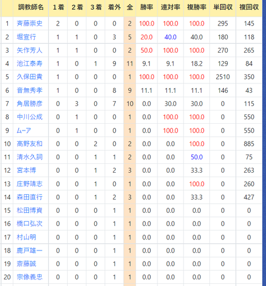Click the blue vertical scrollbar on right edge

click(x=264, y=143)
